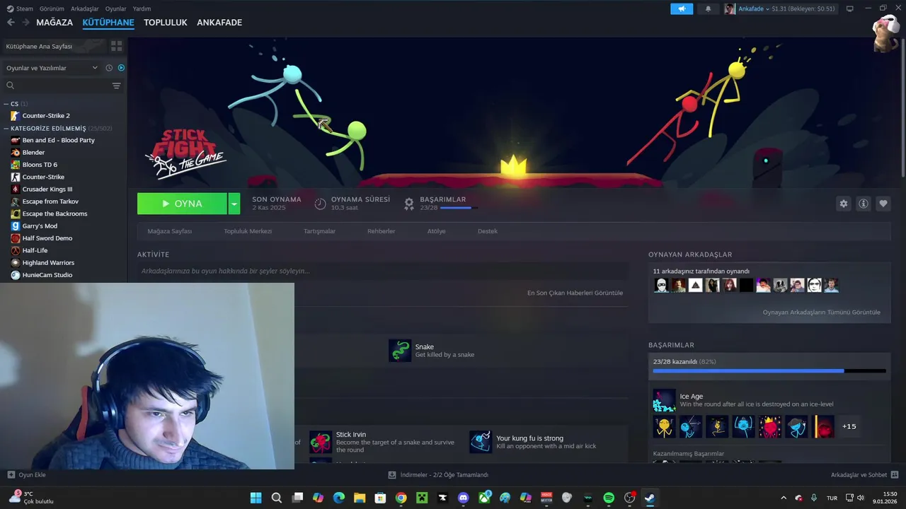Click the Stick Irvin achievement icon
This screenshot has width=906, height=509.
click(321, 443)
